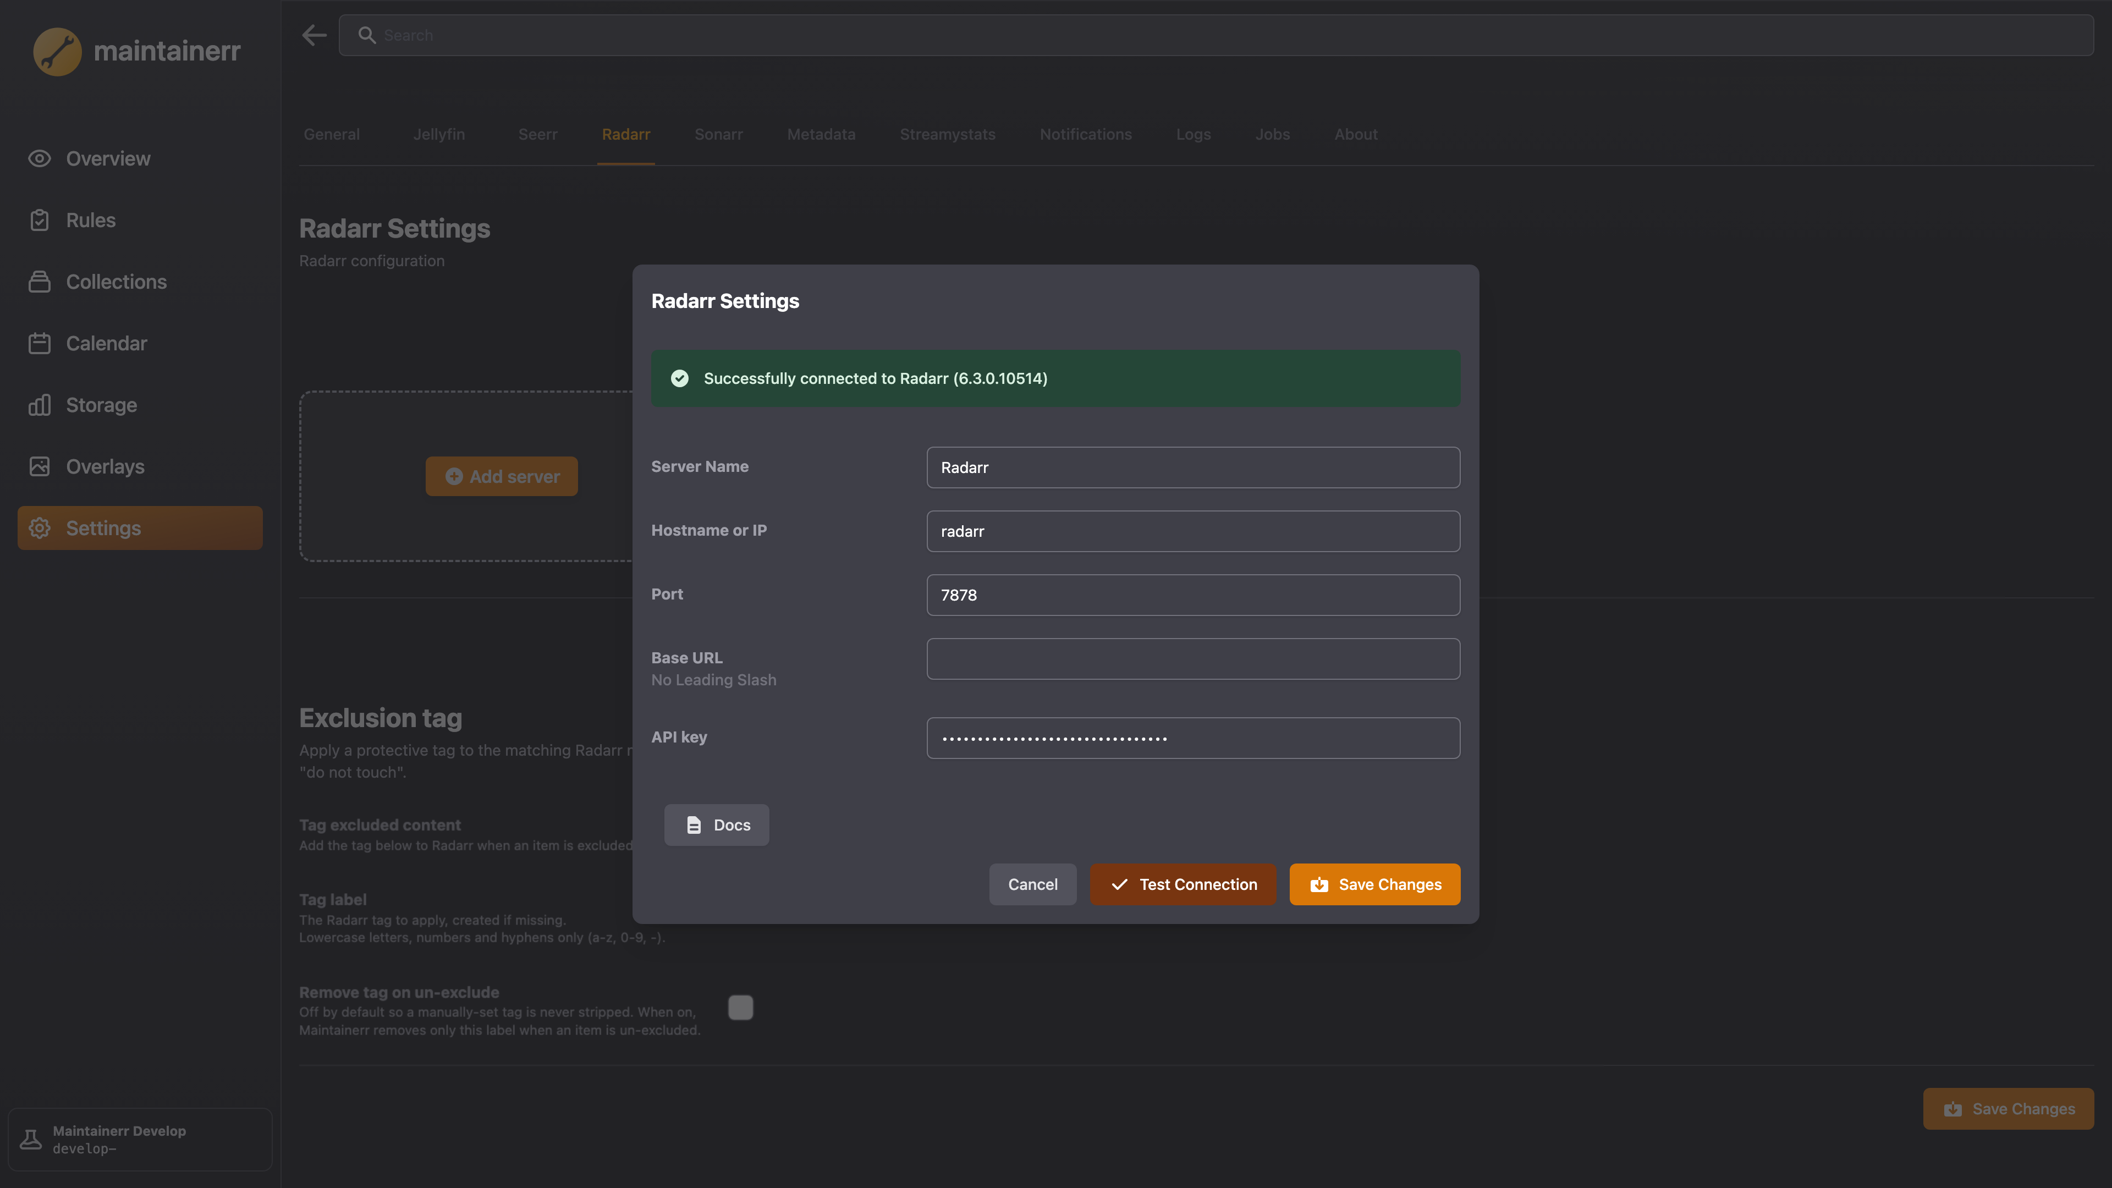Click the Docs document icon
Screen dimensions: 2112x1188
pyautogui.click(x=694, y=825)
